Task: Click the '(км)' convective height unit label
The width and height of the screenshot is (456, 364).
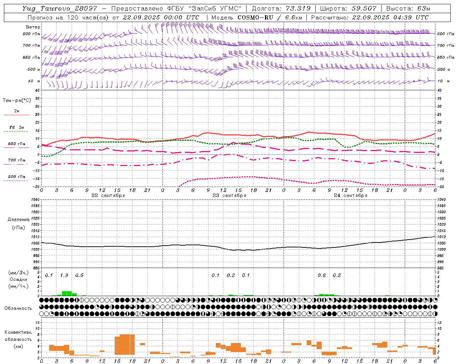Action: click(19, 346)
